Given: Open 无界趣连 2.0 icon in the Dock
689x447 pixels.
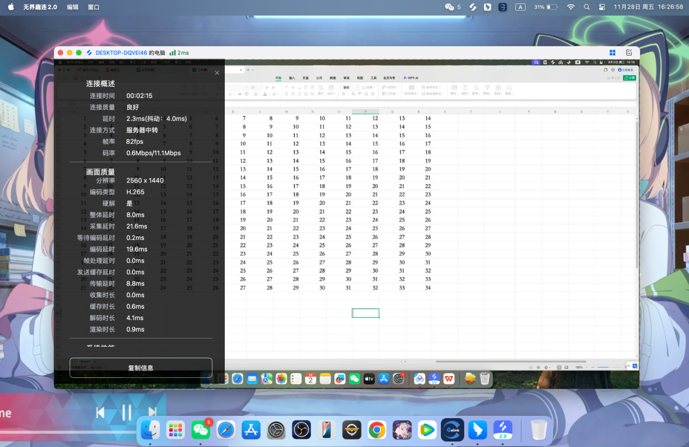Looking at the screenshot, I should click(x=503, y=430).
